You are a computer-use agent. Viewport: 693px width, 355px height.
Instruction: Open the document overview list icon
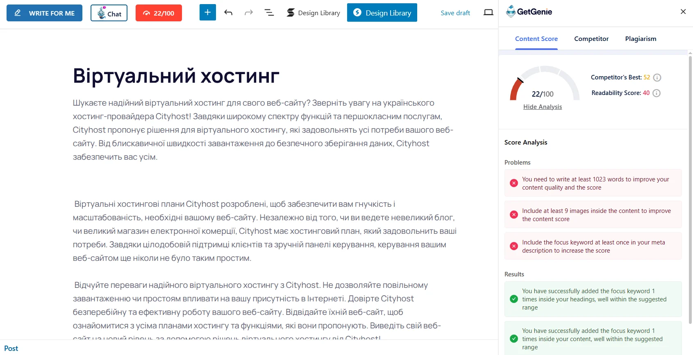pos(269,13)
